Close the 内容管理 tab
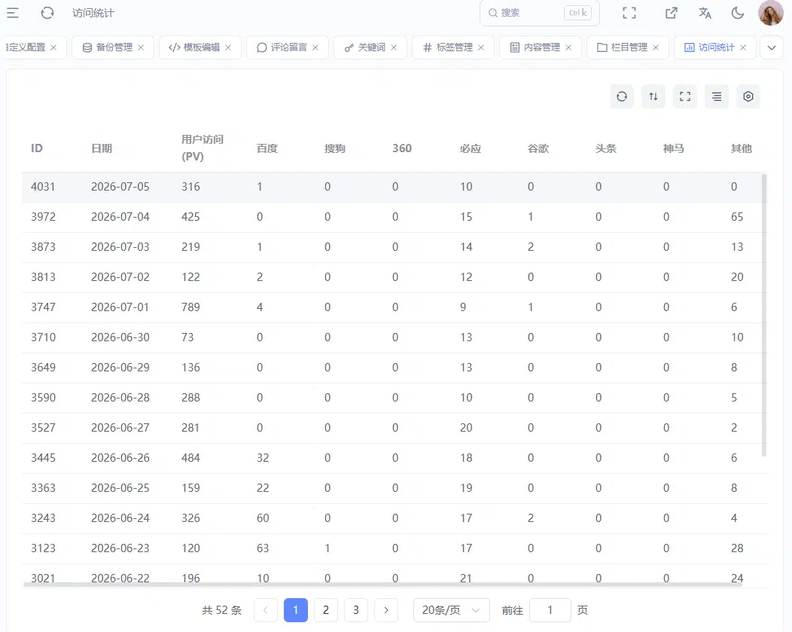 pos(568,47)
